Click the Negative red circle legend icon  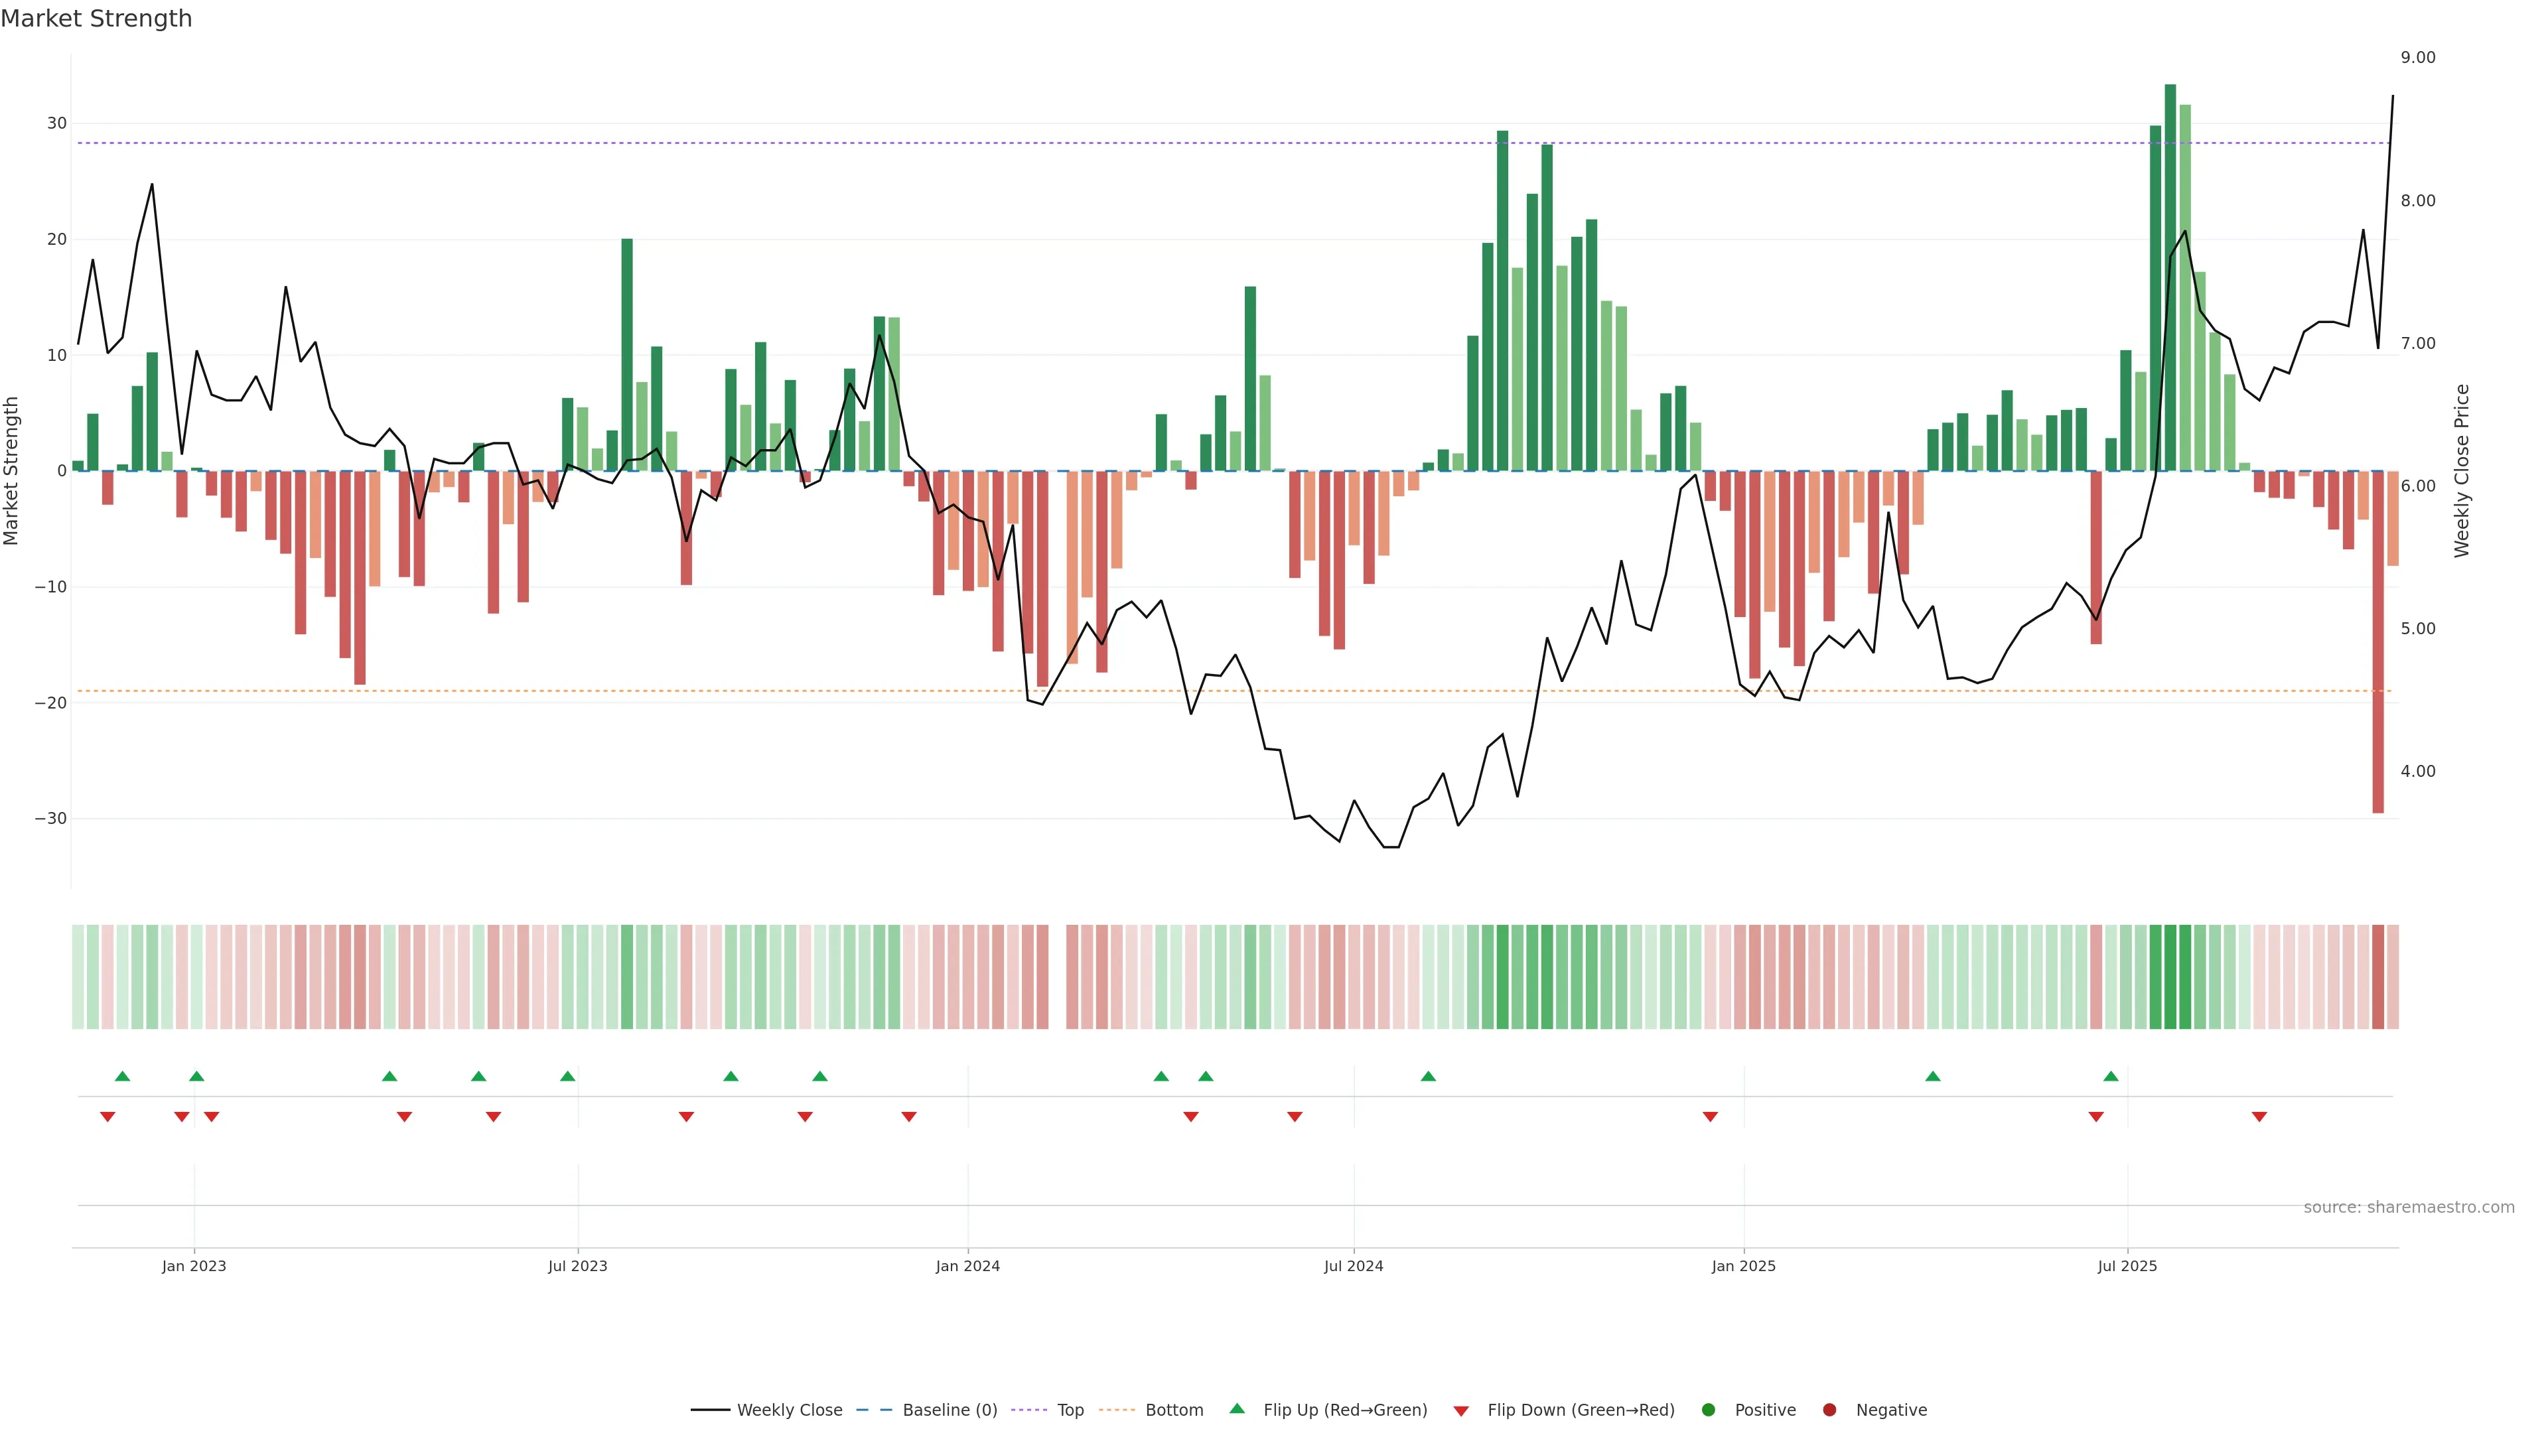[x=1829, y=1409]
